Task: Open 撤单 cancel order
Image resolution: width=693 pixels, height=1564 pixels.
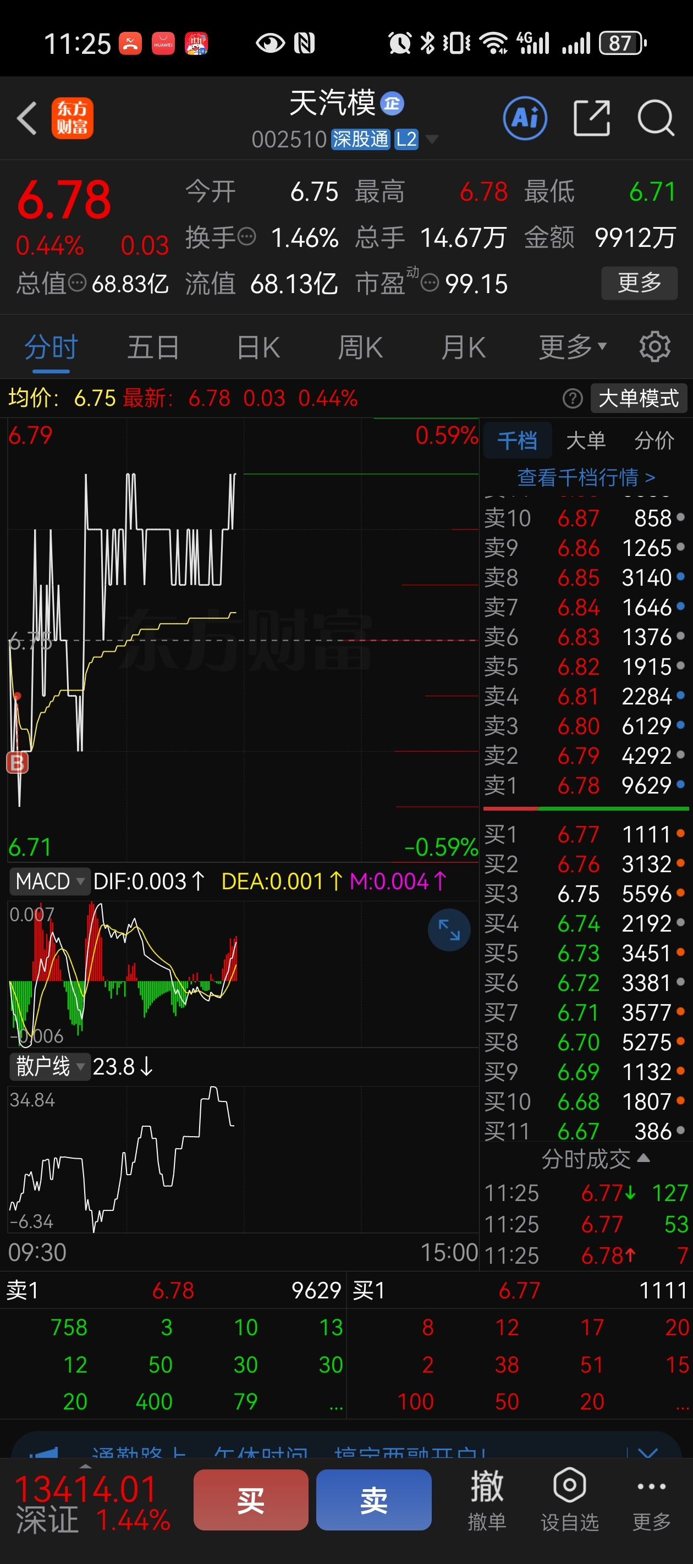Action: click(487, 1499)
